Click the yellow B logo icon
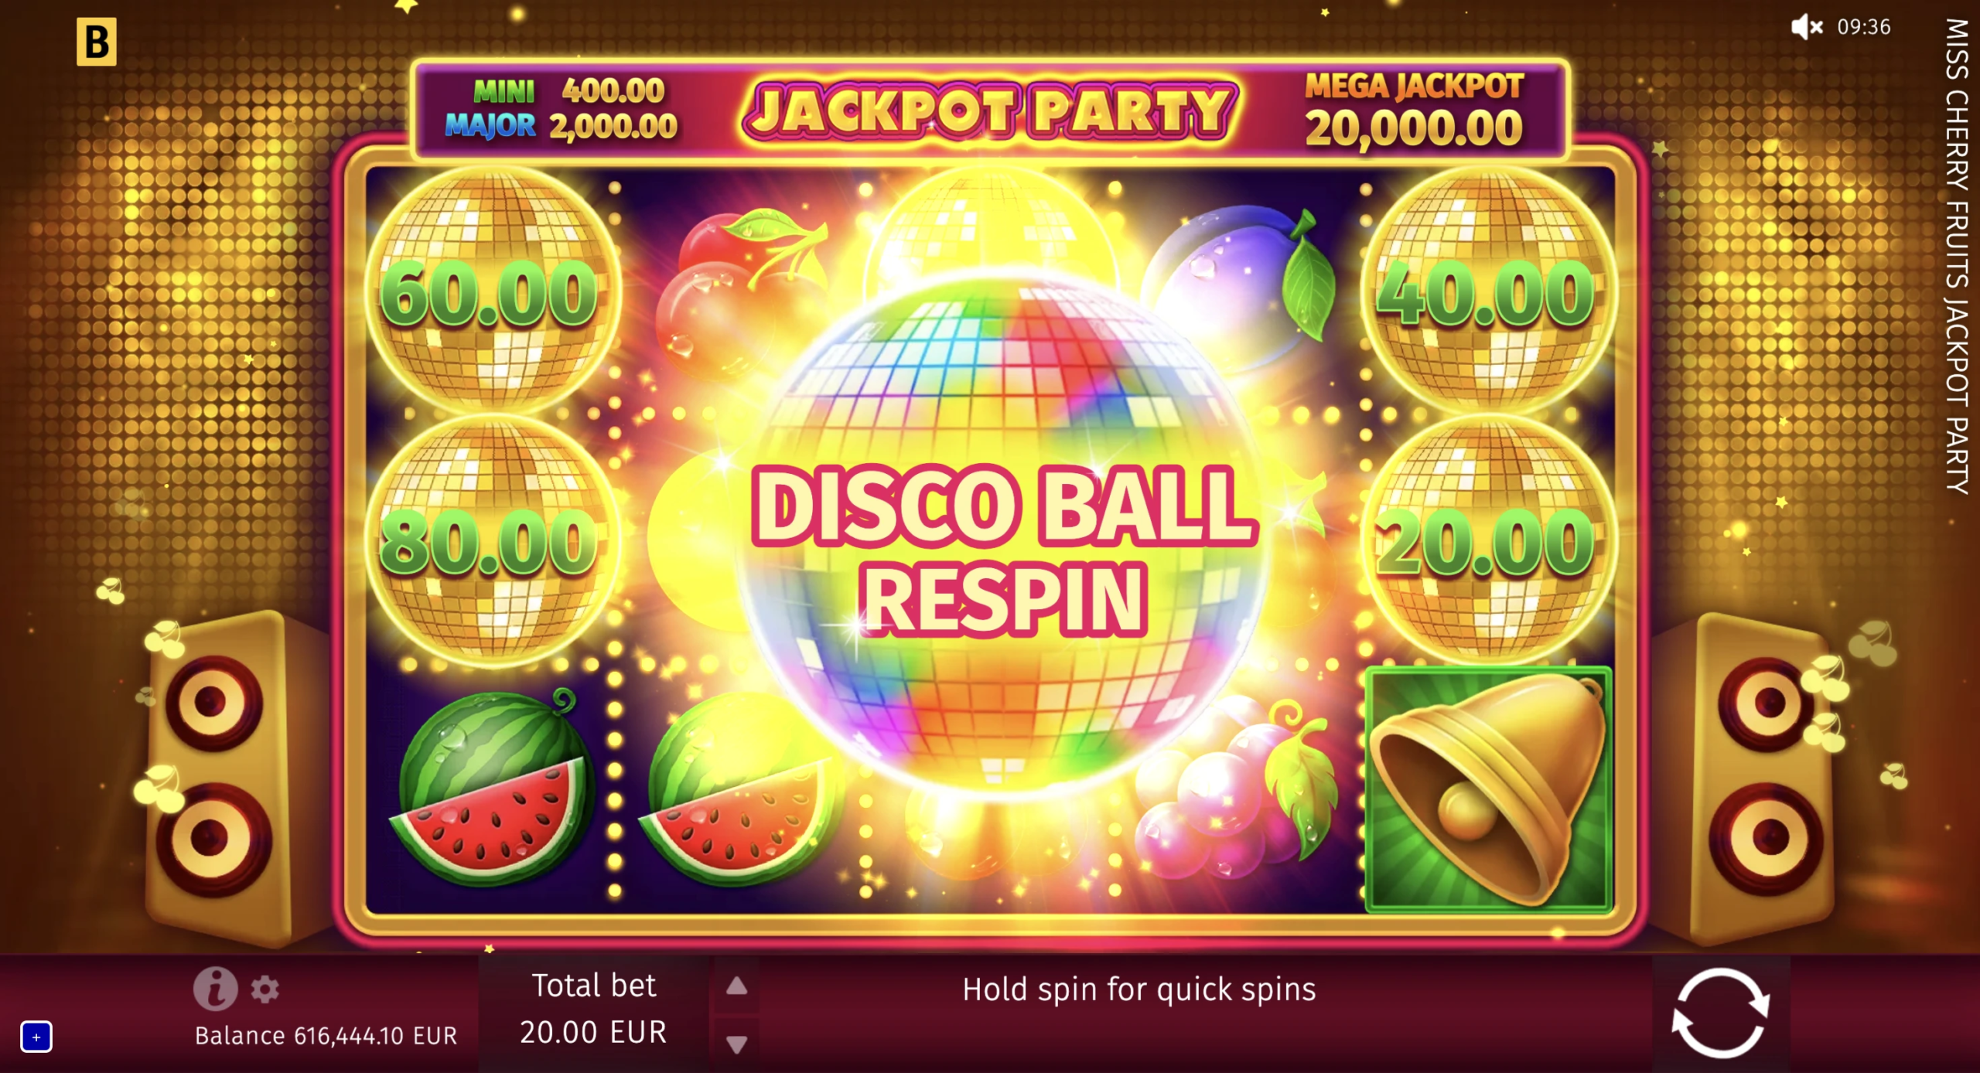1980x1073 pixels. 97,41
